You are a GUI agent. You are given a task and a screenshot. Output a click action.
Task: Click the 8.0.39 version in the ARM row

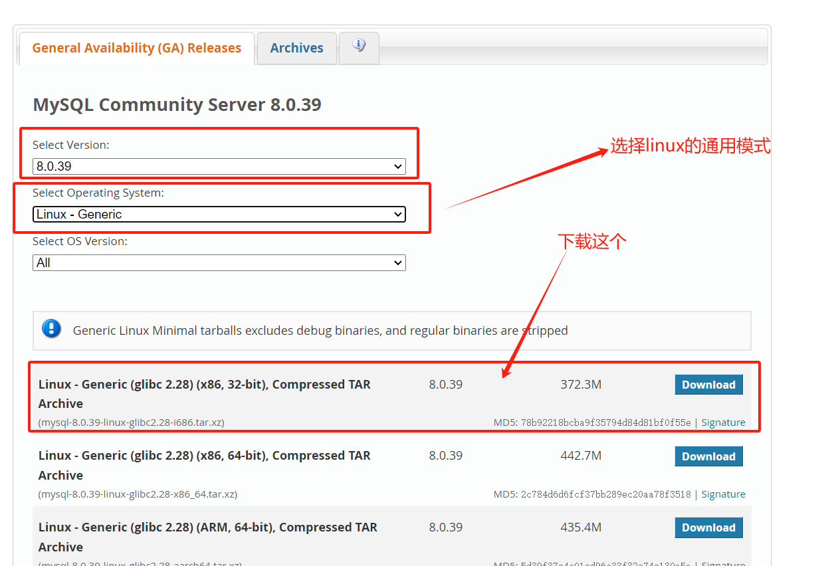tap(445, 527)
